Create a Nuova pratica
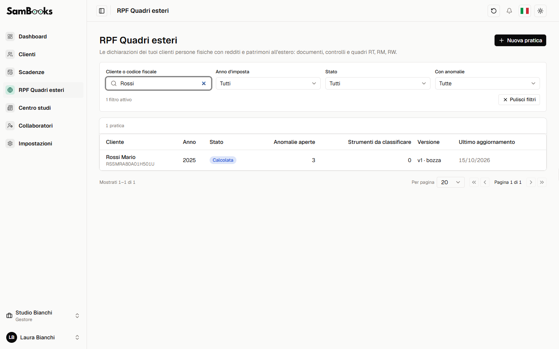The height and width of the screenshot is (349, 559). pos(520,40)
